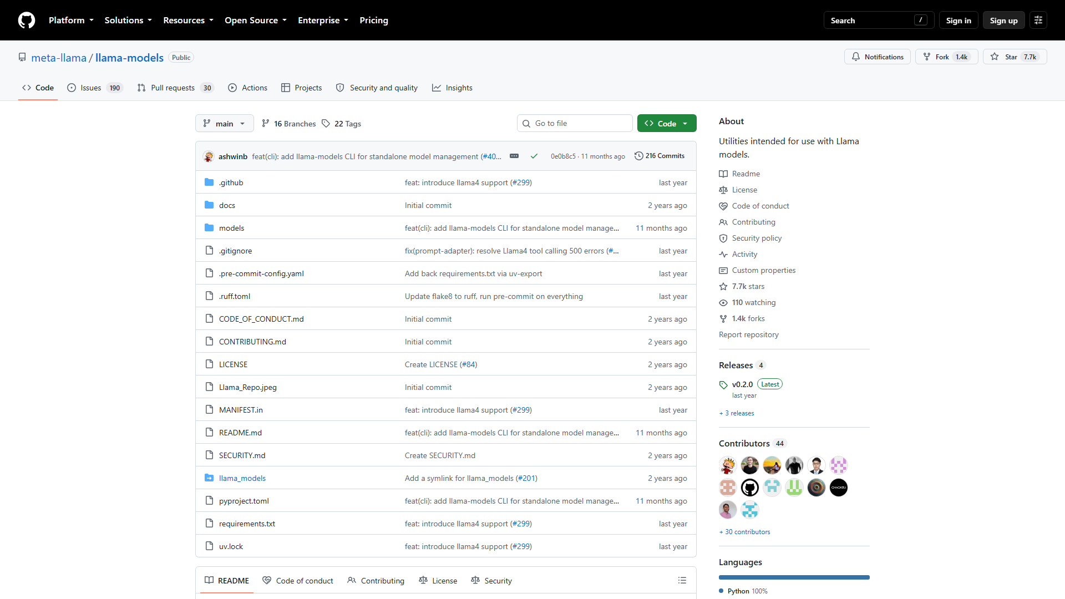Open the meta-llama owner link
Viewport: 1065px width, 599px height.
(59, 58)
